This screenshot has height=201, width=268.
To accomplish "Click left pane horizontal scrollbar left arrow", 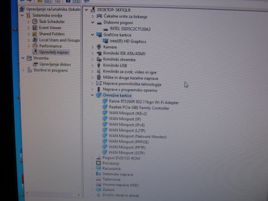I will pos(28,193).
